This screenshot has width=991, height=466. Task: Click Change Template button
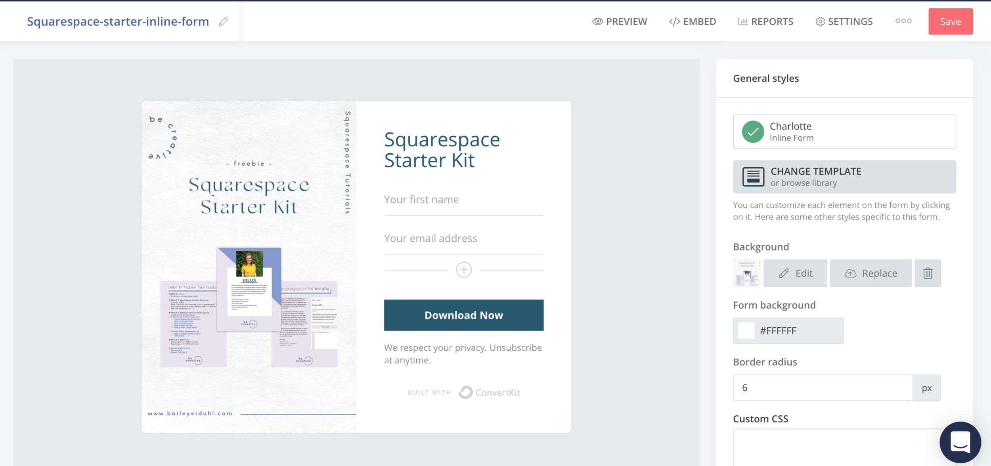point(844,177)
